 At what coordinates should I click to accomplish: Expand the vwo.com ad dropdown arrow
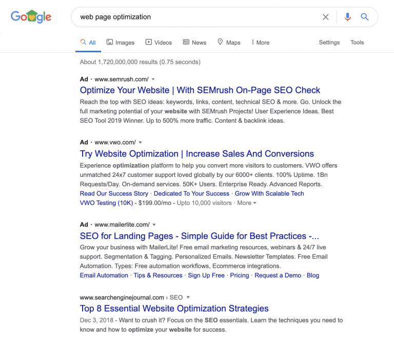click(140, 143)
